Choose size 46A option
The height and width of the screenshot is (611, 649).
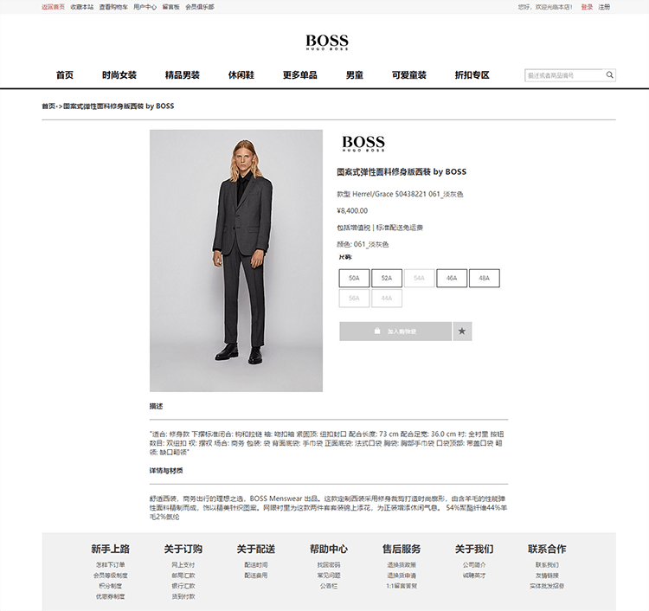452,278
